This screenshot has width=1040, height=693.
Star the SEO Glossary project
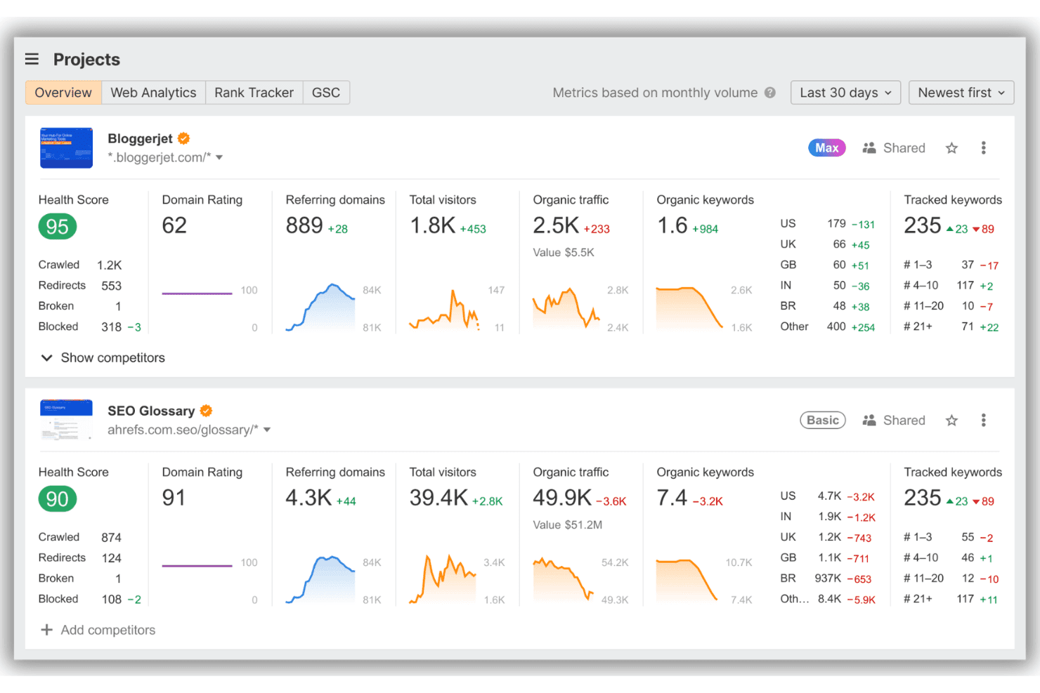(951, 421)
